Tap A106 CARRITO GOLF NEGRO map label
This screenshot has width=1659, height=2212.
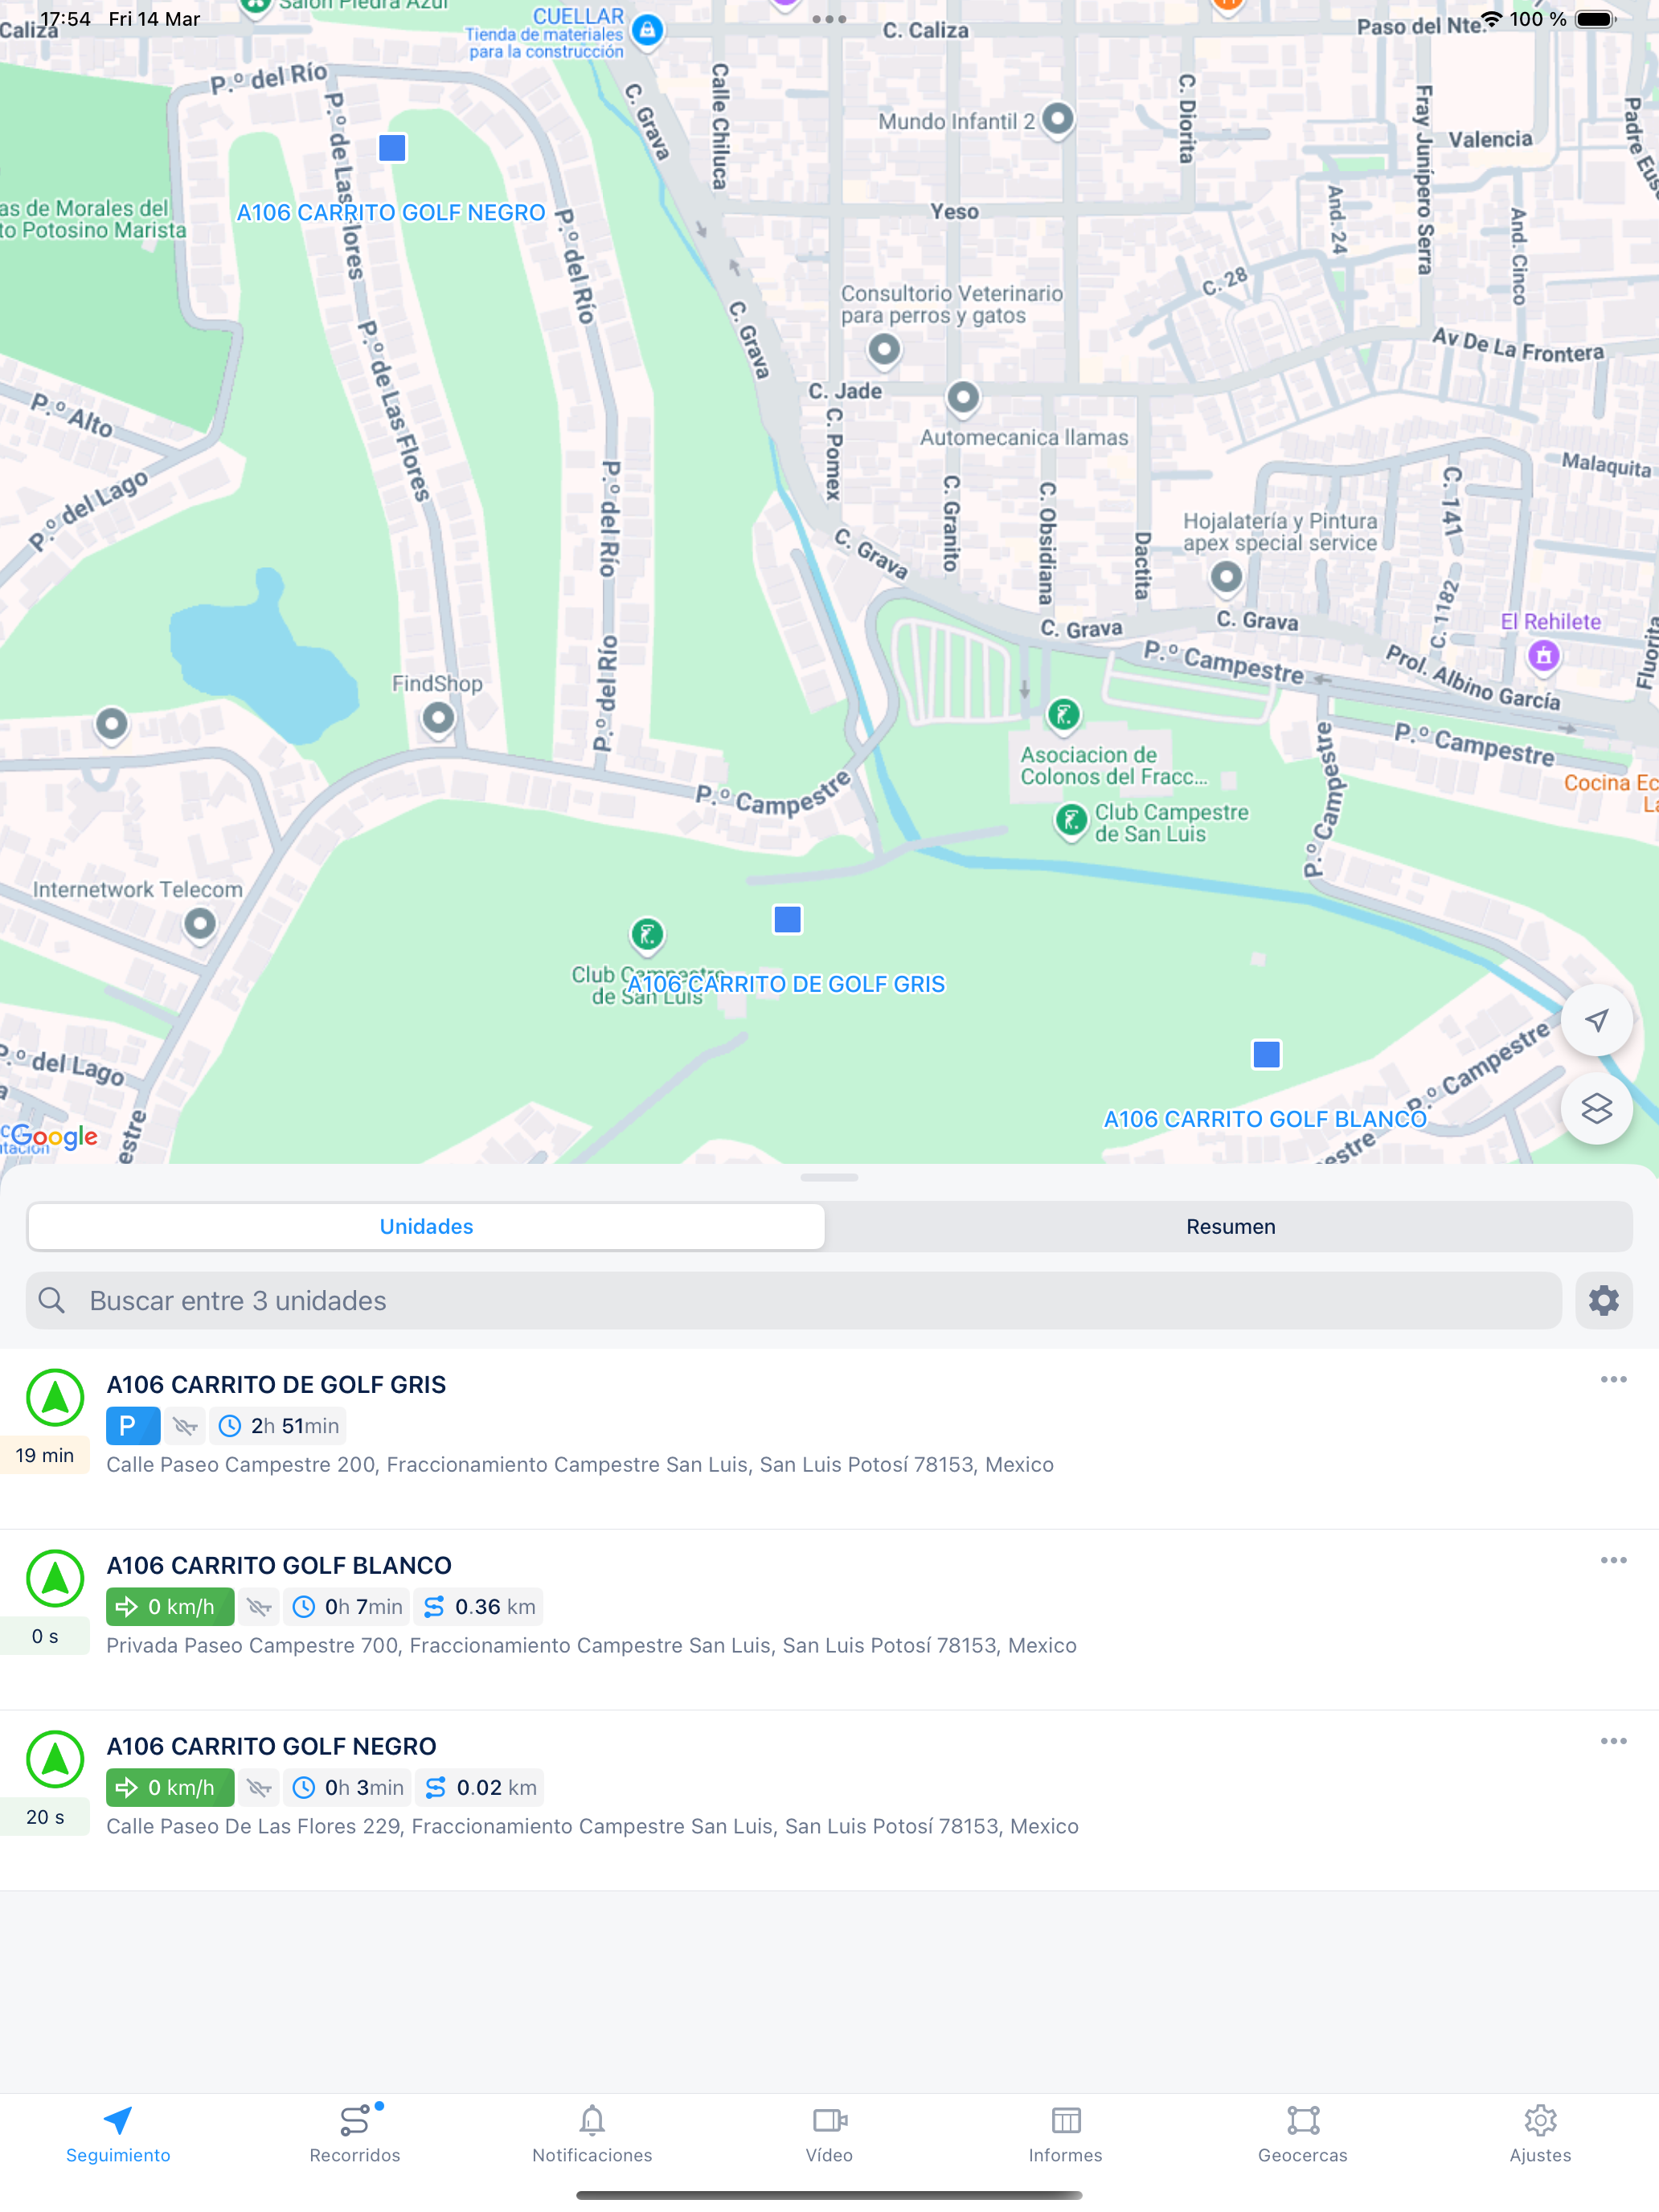pyautogui.click(x=391, y=213)
